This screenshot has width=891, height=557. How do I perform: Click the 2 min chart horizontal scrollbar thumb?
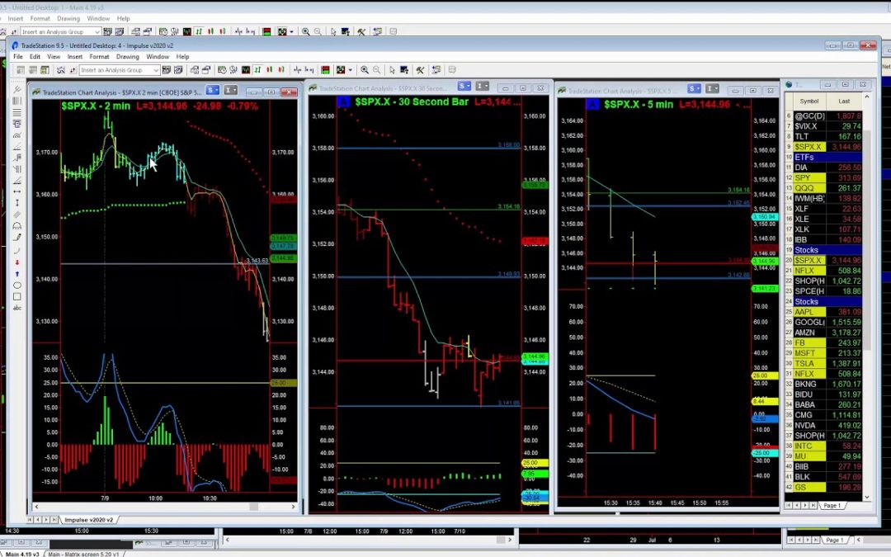(254, 507)
